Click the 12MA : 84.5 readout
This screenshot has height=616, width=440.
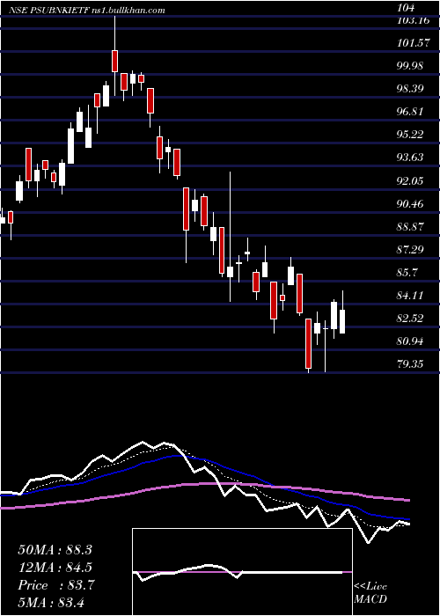click(x=55, y=568)
